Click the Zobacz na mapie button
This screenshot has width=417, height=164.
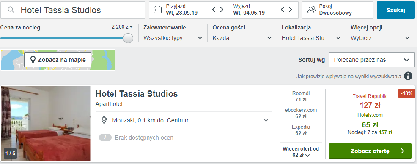(58, 60)
